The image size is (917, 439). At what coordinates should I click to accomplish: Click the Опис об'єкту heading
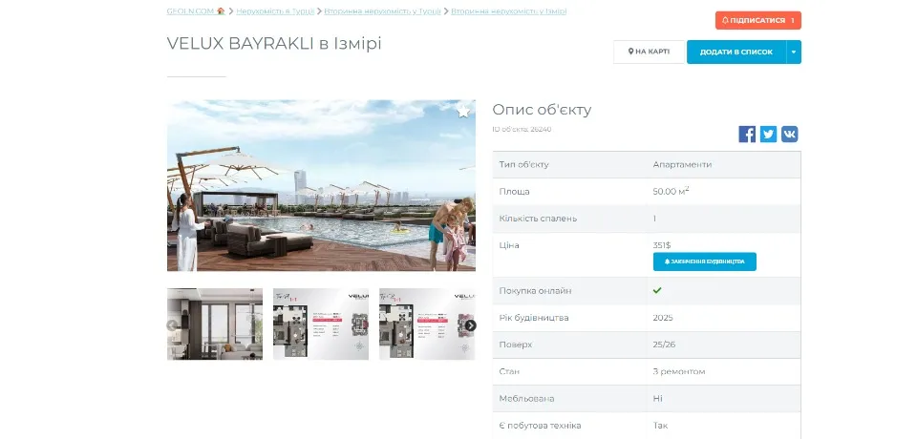542,110
